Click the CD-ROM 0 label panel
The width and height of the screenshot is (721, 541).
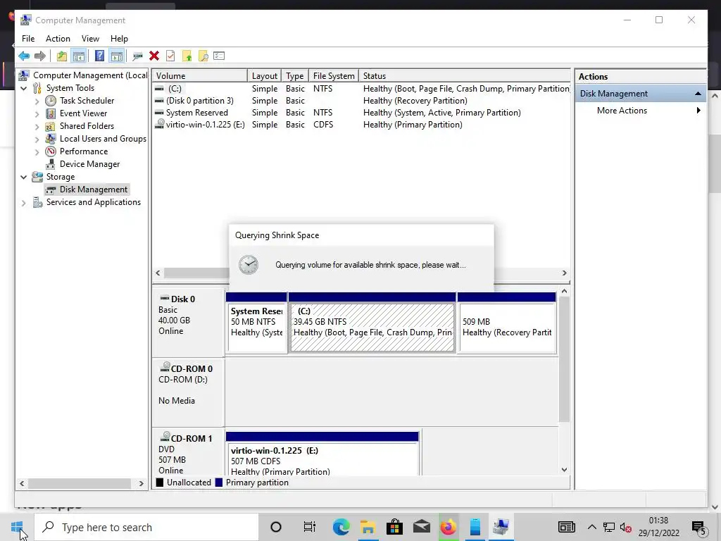[188, 392]
